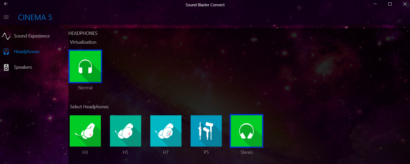Go back using the arrow button
This screenshot has width=410, height=164.
coord(6,4)
